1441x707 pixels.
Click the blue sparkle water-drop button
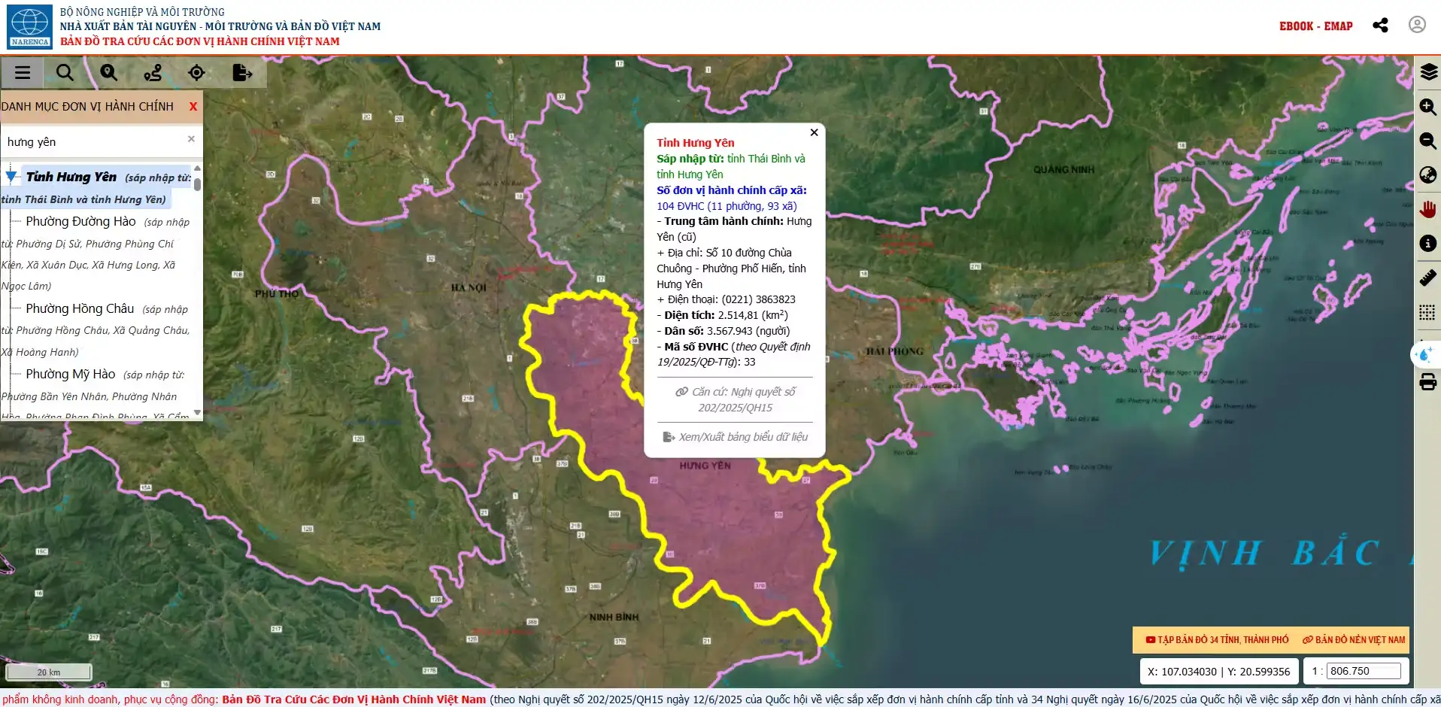pos(1424,354)
